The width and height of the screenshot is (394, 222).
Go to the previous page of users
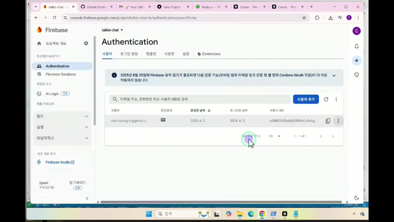tap(321, 136)
